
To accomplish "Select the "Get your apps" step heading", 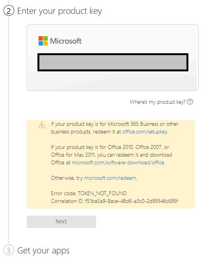I will click(x=43, y=251).
